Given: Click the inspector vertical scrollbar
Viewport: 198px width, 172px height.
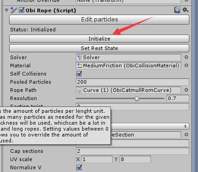Looking at the screenshot, I should [195, 86].
